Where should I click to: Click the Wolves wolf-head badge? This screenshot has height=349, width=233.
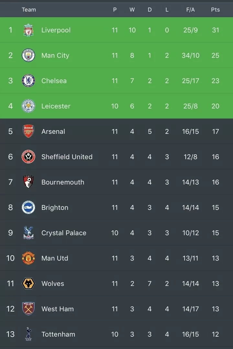click(x=28, y=284)
